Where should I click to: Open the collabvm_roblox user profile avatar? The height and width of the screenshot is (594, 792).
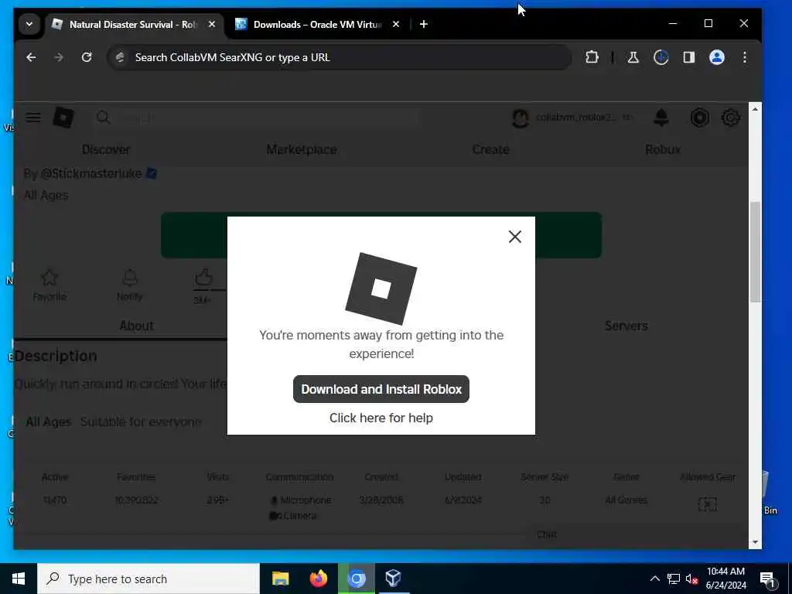521,118
